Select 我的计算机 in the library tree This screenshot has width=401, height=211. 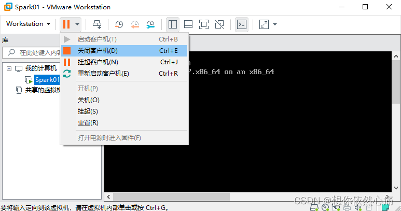click(41, 68)
